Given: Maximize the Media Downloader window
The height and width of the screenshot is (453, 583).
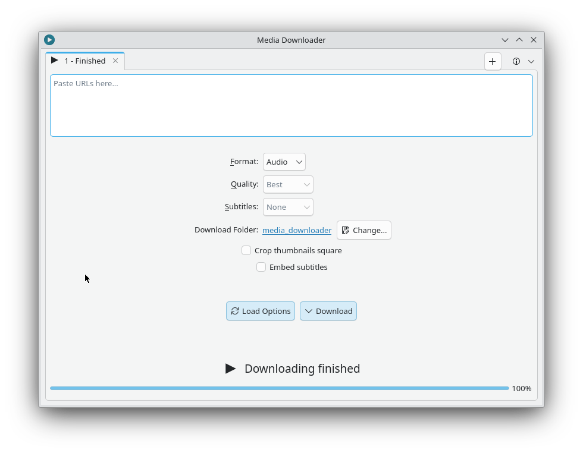Looking at the screenshot, I should 519,40.
